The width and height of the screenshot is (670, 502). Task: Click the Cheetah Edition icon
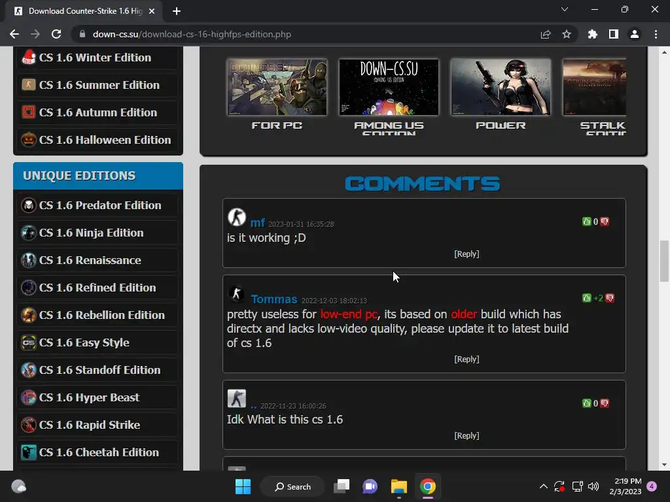point(29,452)
